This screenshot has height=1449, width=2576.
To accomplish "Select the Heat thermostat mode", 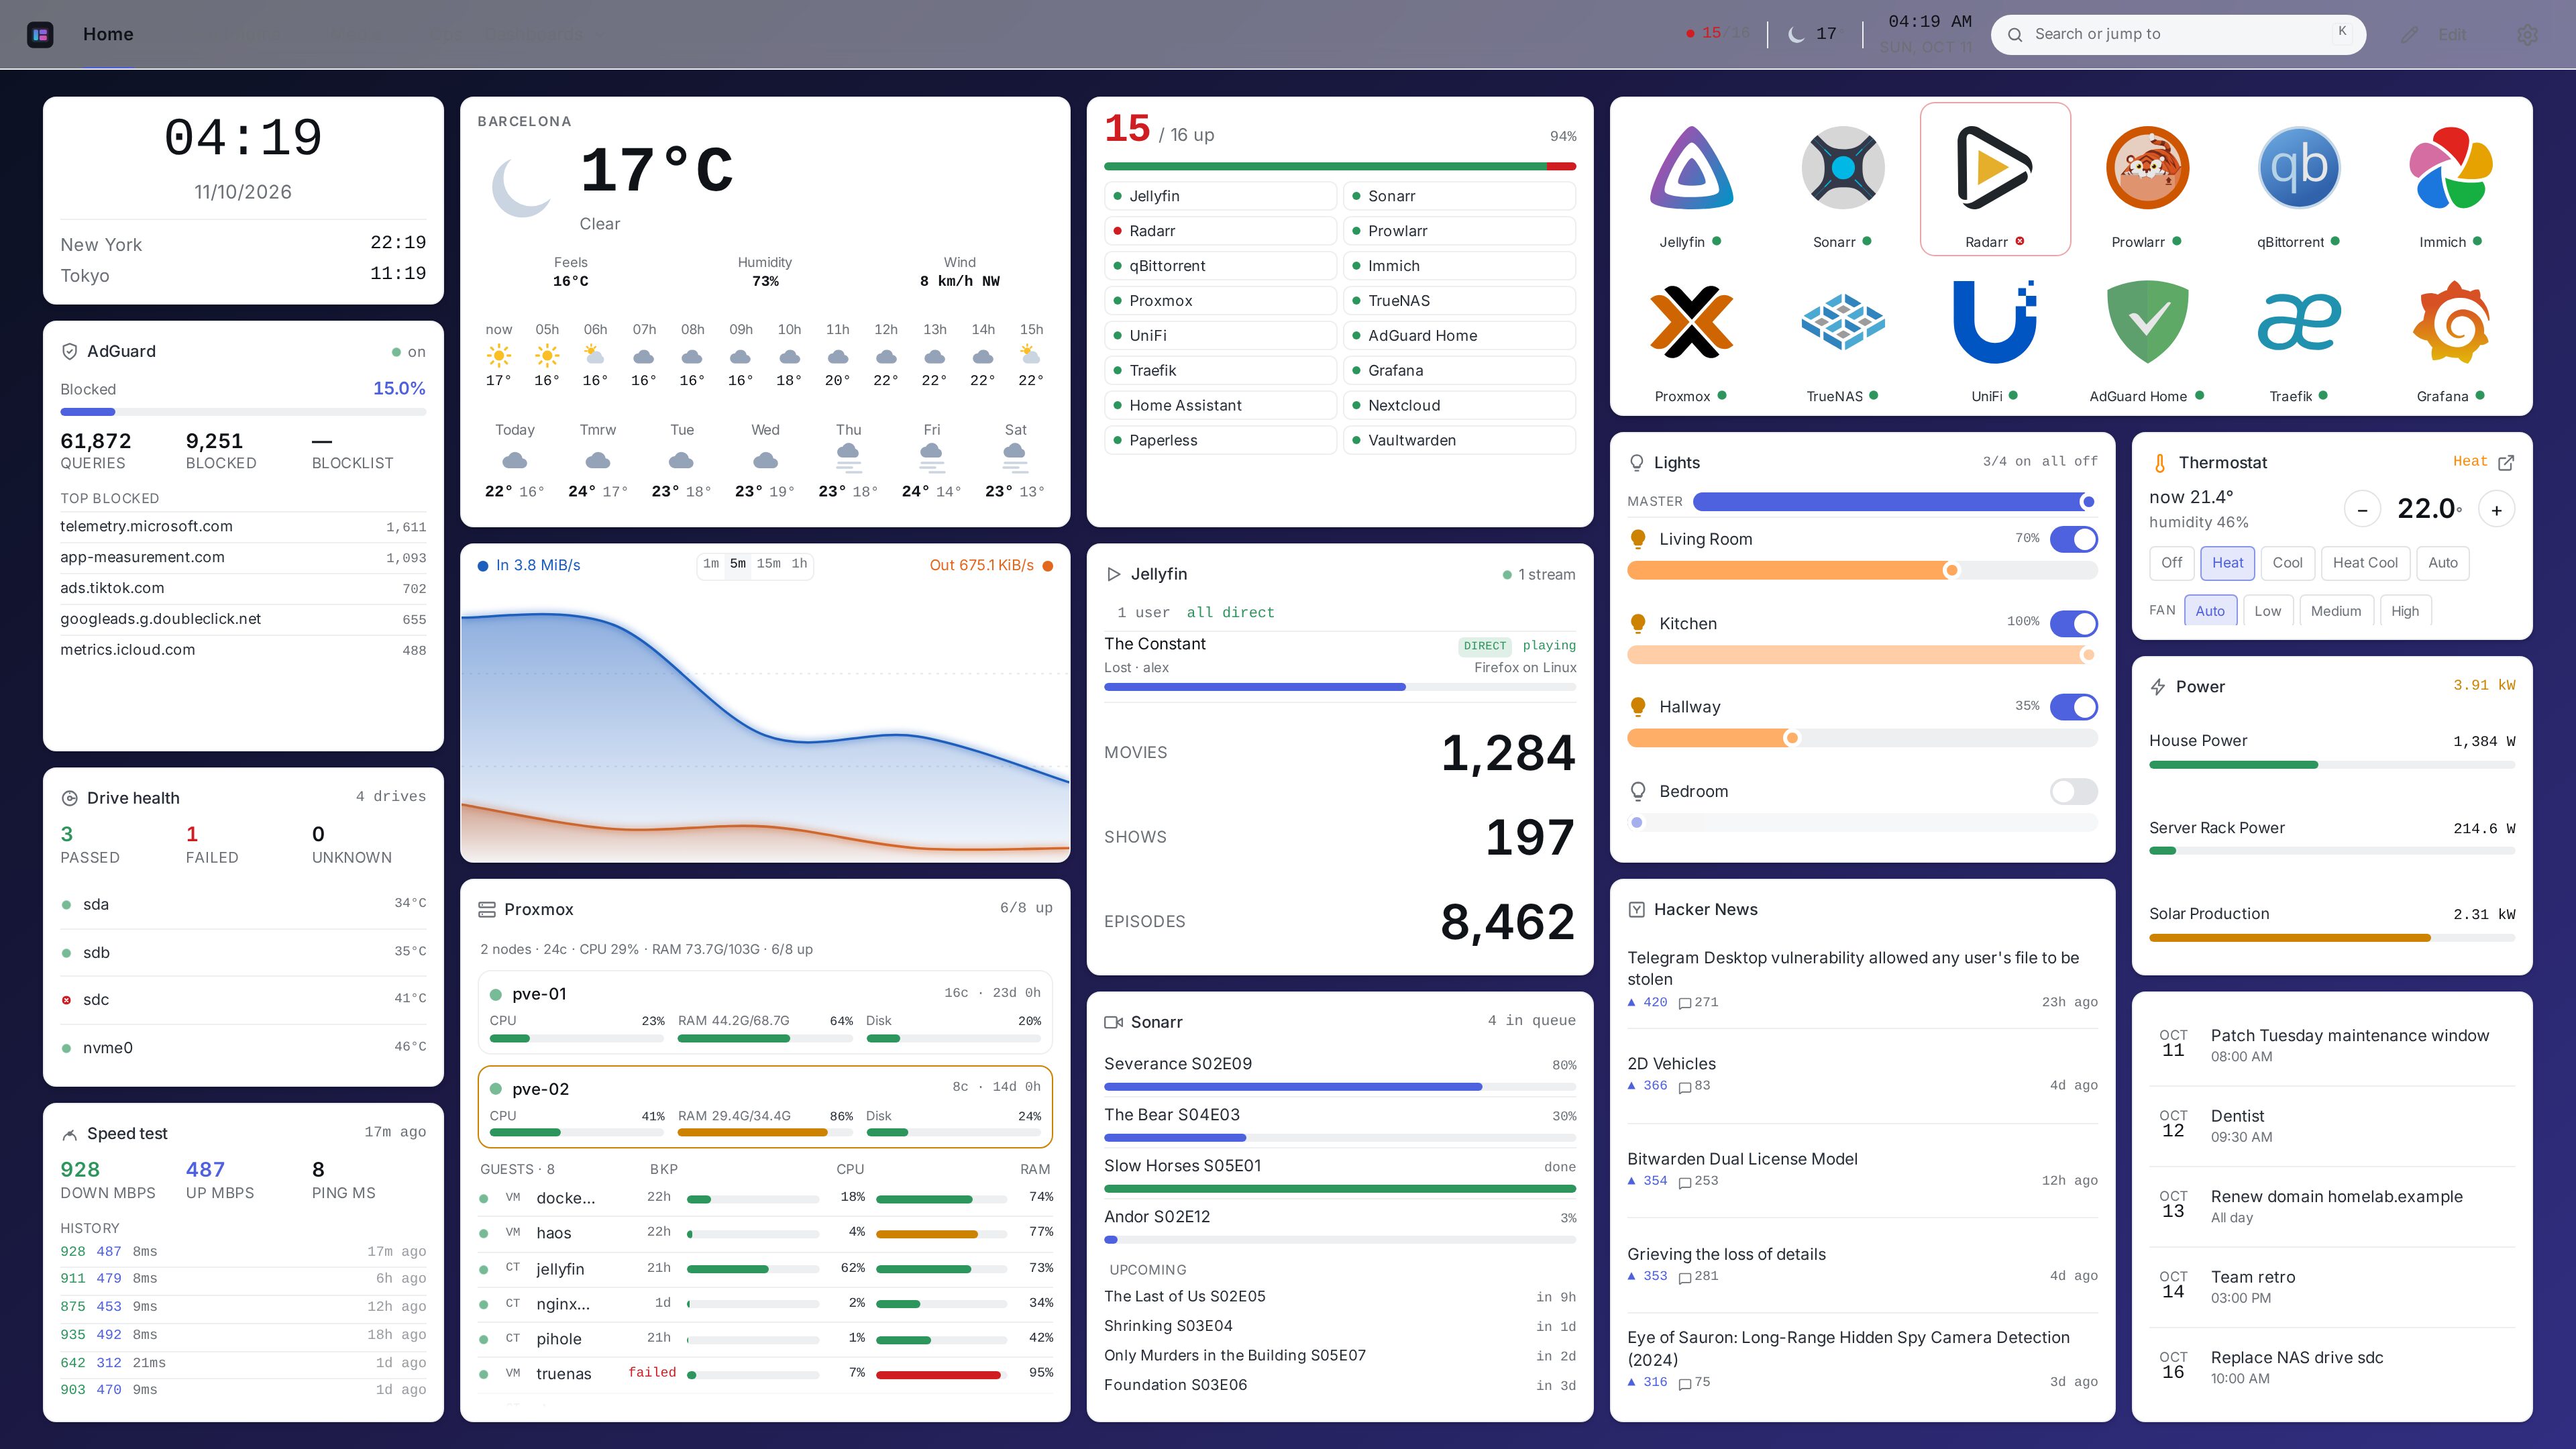I will point(2227,563).
